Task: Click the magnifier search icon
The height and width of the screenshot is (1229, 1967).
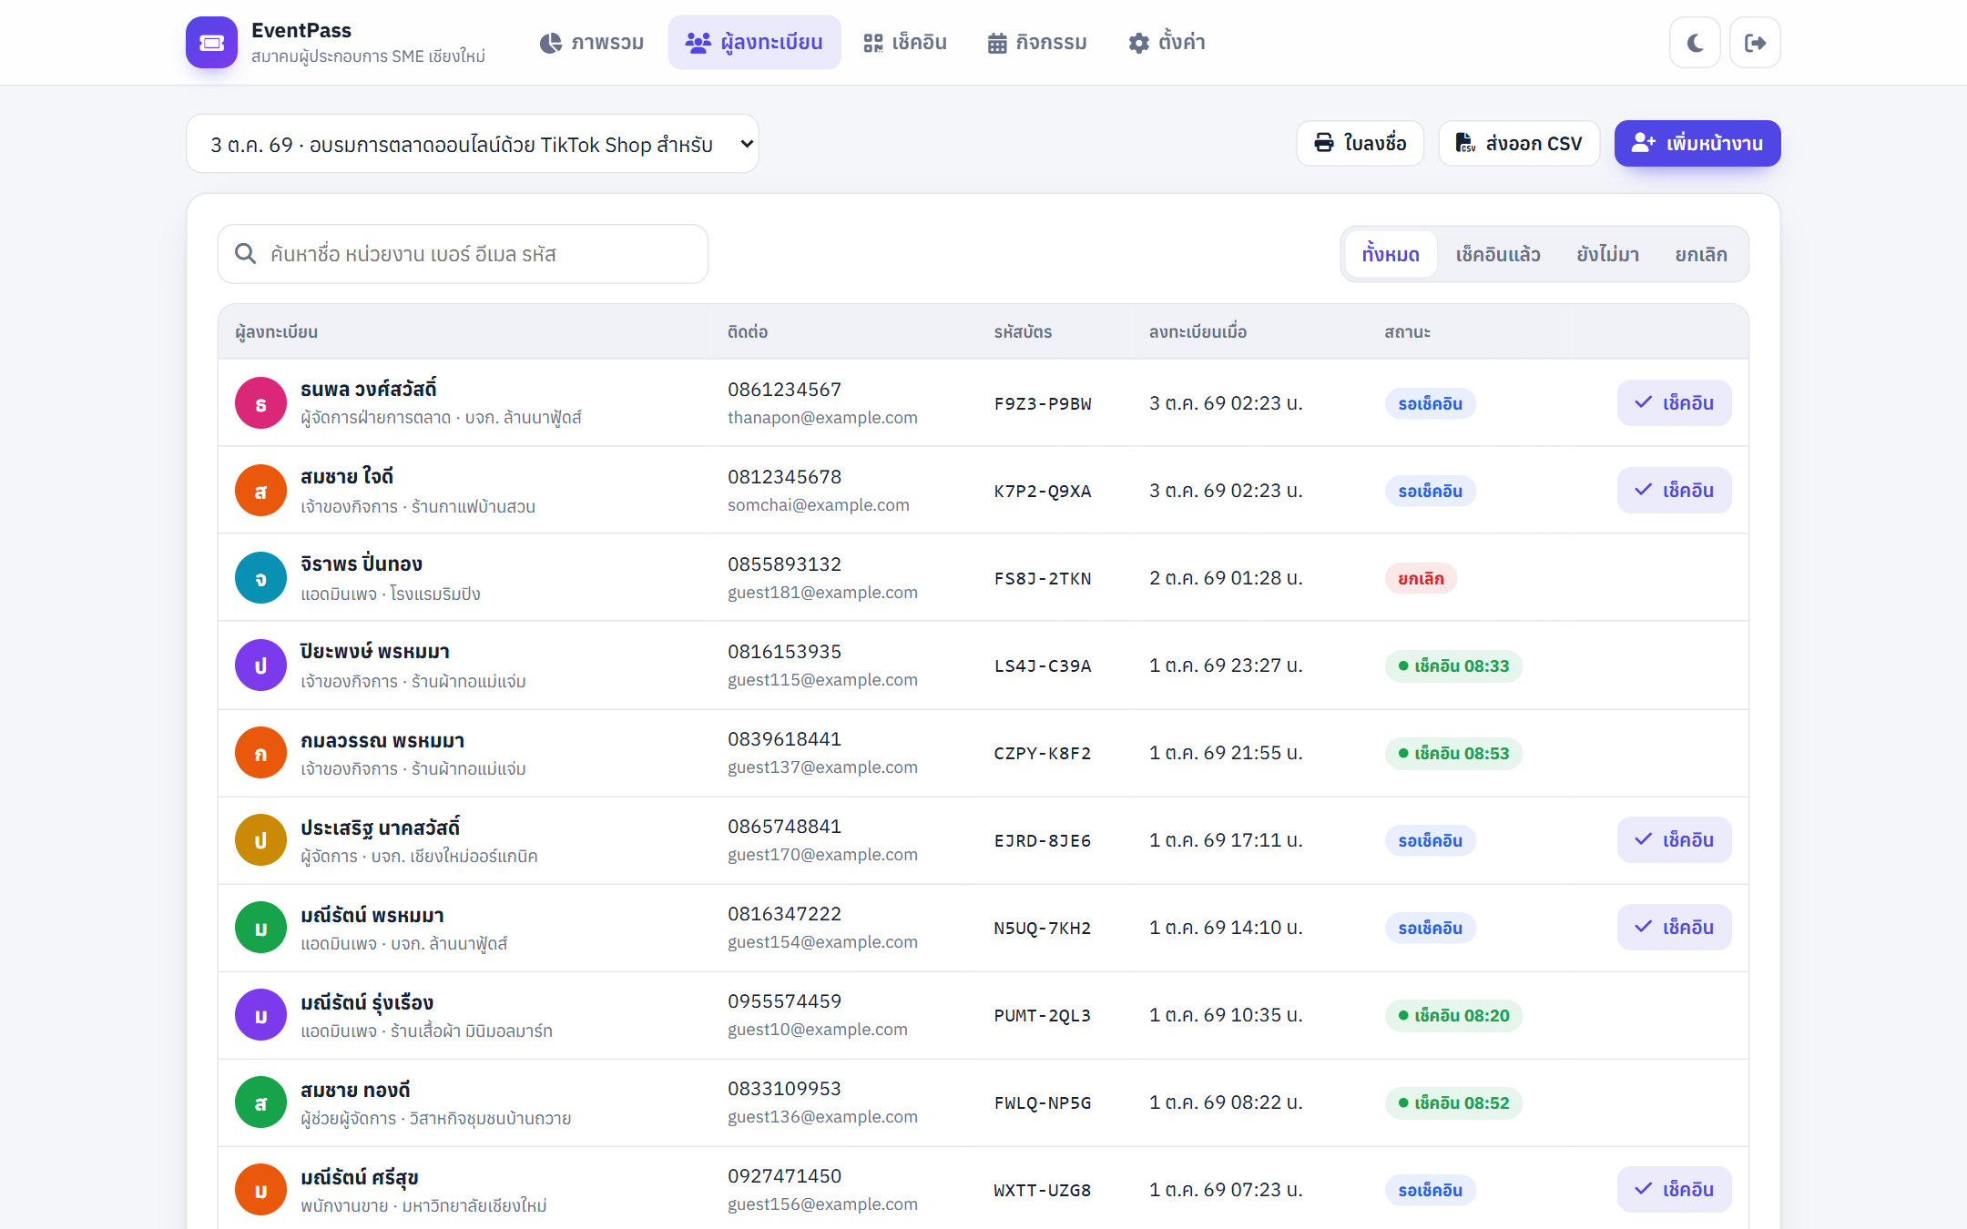Action: [x=245, y=254]
